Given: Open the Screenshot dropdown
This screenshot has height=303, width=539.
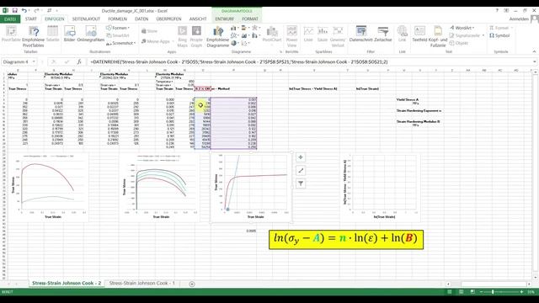Looking at the screenshot, I should [120, 43].
